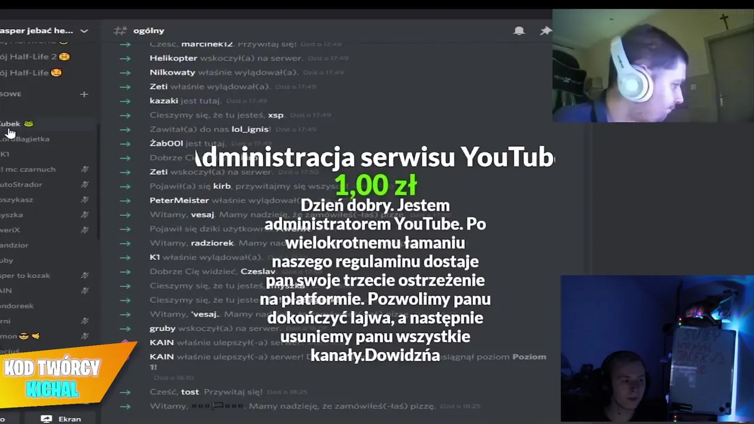Click green join arrow beside radziorek message
Screen dimensions: 754x424
[x=124, y=243]
